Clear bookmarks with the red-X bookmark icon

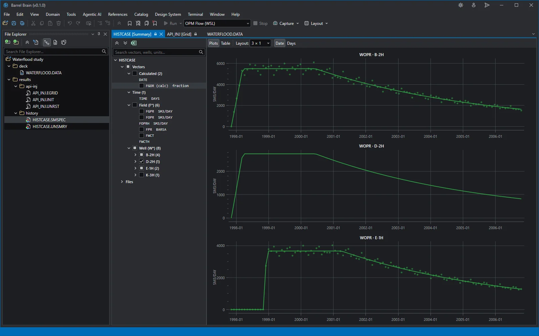(x=155, y=23)
